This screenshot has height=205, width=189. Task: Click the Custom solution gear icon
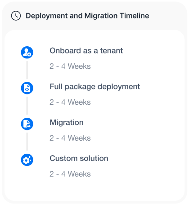point(27,160)
